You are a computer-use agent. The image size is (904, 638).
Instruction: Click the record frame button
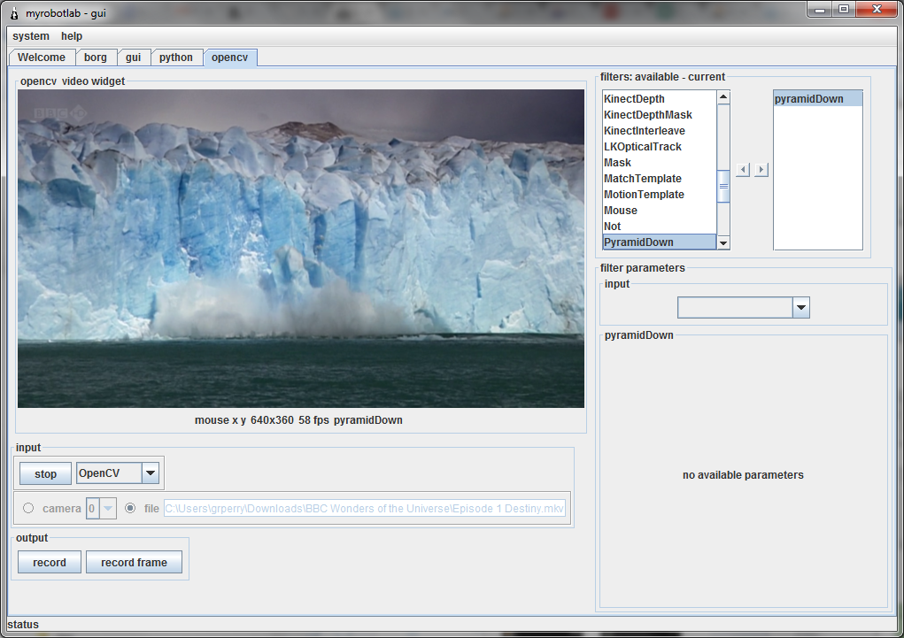click(x=134, y=563)
